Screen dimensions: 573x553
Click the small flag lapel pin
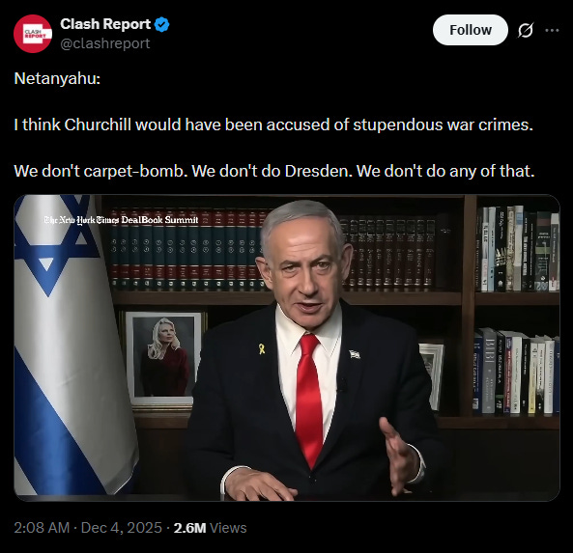355,354
